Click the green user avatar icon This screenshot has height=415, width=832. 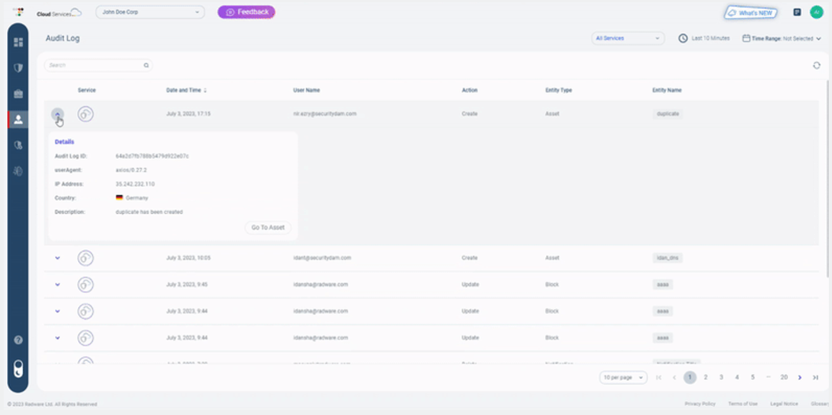click(x=816, y=12)
